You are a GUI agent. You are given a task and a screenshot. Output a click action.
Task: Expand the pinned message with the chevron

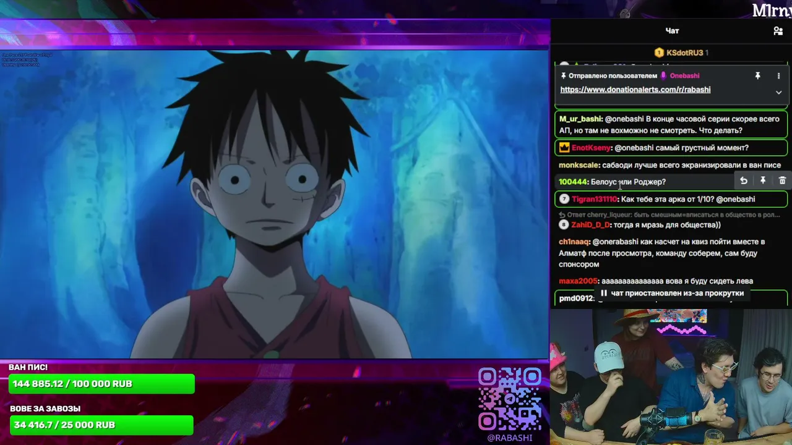tap(778, 92)
